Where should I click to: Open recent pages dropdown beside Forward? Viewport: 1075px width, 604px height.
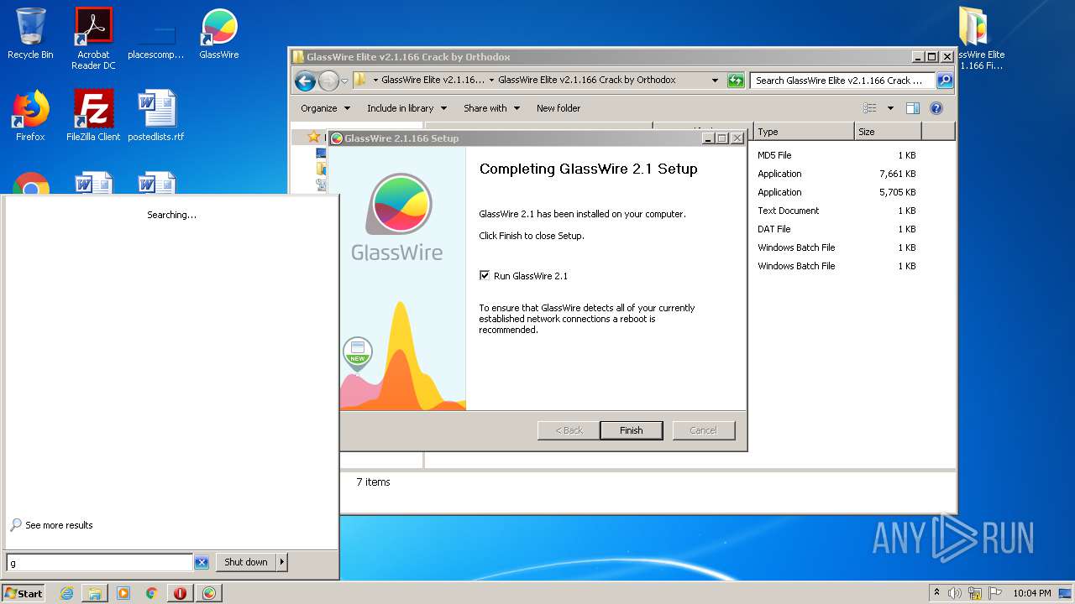click(344, 81)
